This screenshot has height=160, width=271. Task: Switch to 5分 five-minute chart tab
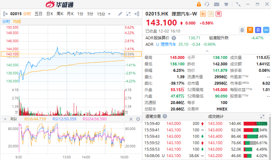point(90,14)
